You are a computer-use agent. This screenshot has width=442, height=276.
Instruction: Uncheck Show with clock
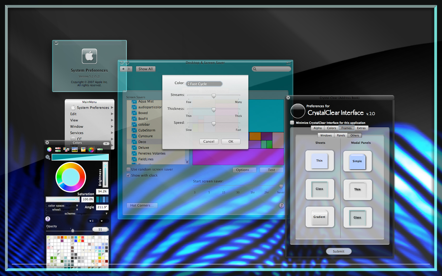click(x=128, y=175)
